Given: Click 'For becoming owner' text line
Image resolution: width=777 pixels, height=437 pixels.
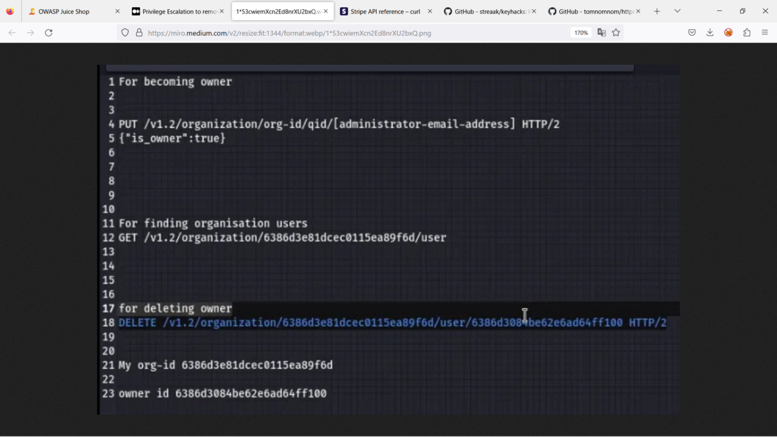Looking at the screenshot, I should [x=175, y=82].
